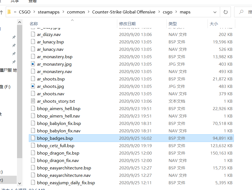This screenshot has height=190, width=252.
Task: Navigate to the csgo breadcrumb folder
Action: click(167, 12)
